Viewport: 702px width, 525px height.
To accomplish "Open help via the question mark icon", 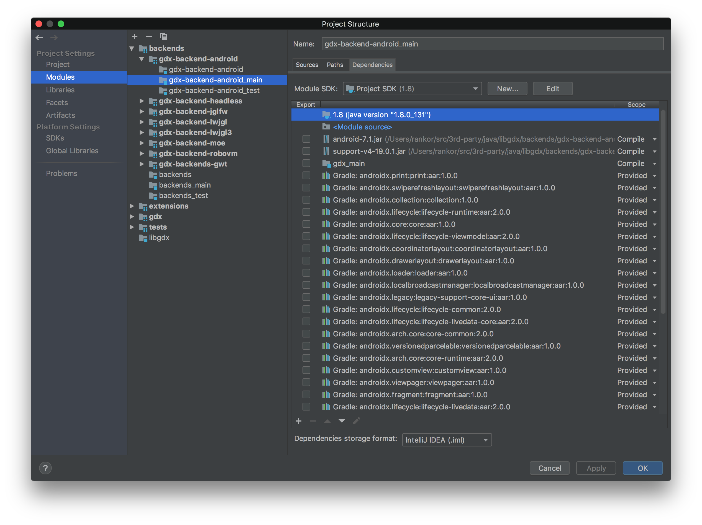I will click(x=45, y=468).
